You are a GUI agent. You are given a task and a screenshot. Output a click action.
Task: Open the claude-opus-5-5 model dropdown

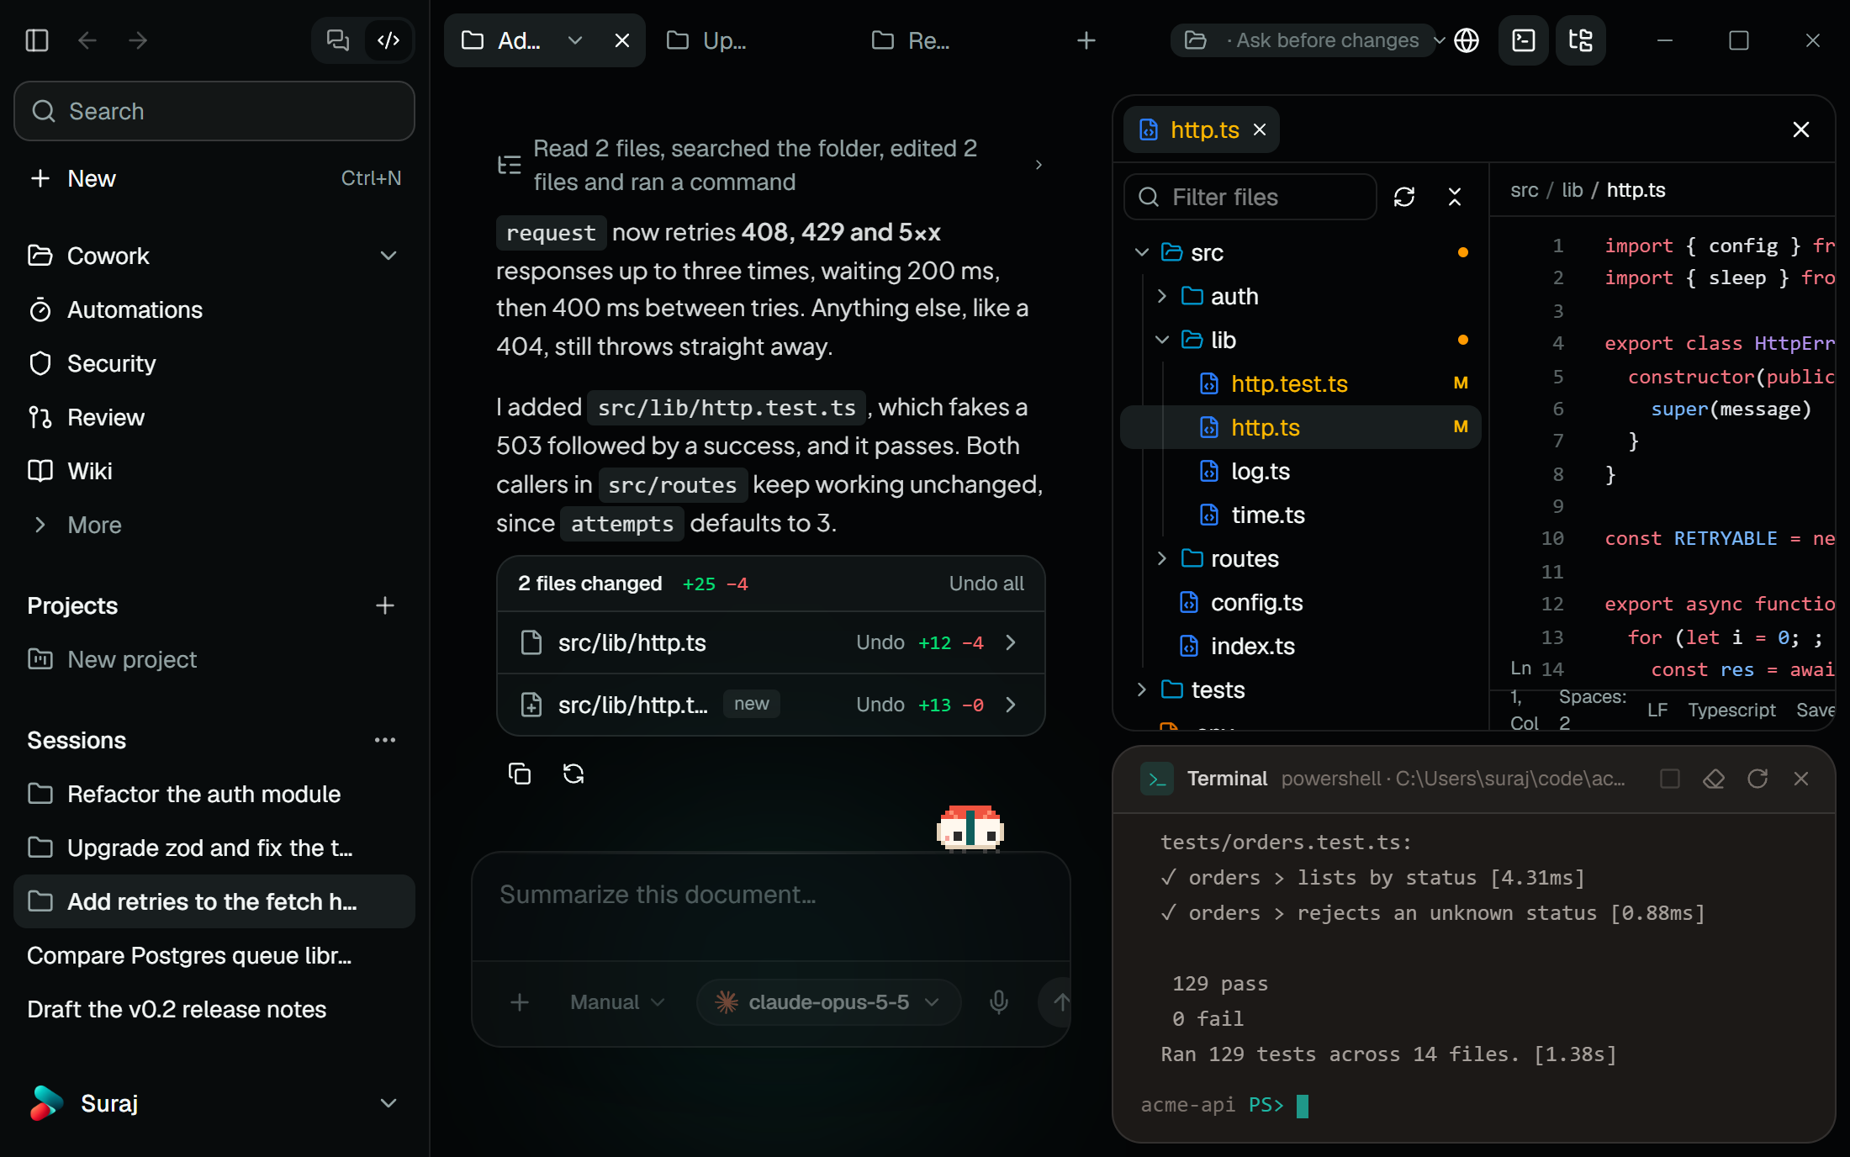click(x=828, y=1002)
